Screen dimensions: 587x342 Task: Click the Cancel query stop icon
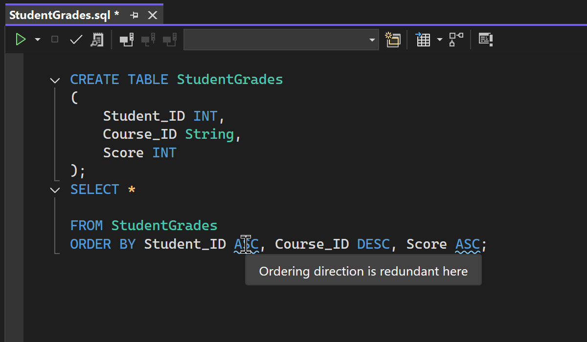click(55, 40)
